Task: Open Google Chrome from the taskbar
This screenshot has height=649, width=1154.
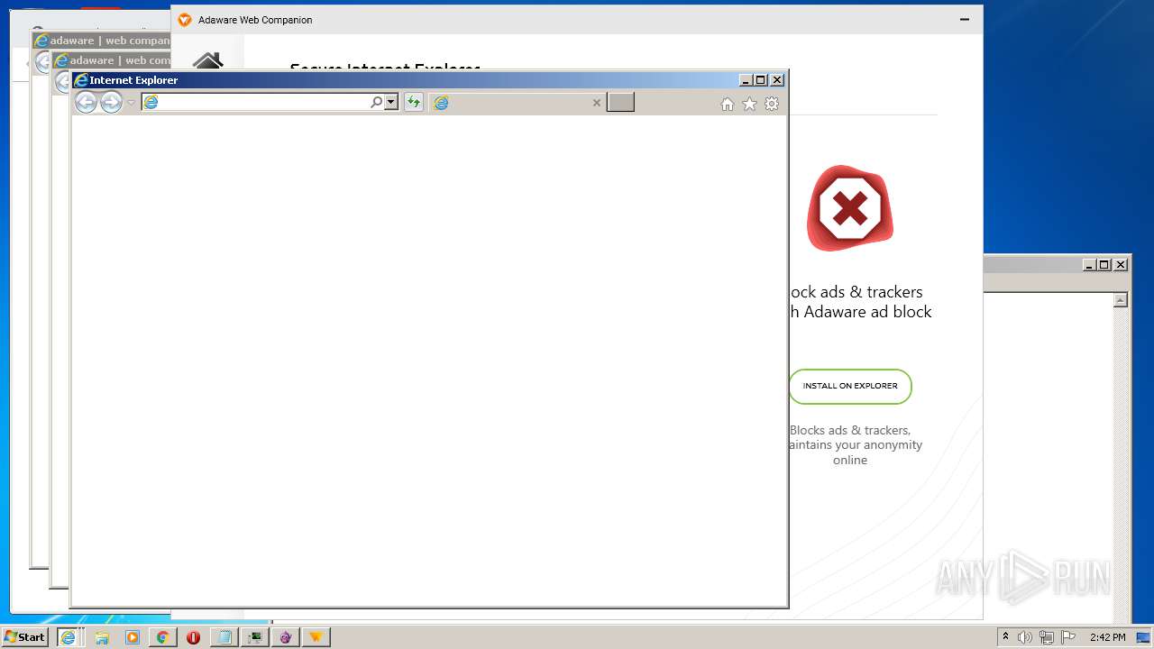Action: point(162,637)
